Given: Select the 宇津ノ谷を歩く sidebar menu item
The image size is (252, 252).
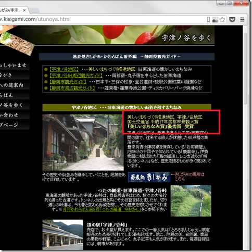Looking at the screenshot, I should (x=15, y=105).
